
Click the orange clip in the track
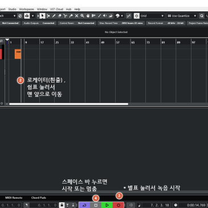[18, 54]
